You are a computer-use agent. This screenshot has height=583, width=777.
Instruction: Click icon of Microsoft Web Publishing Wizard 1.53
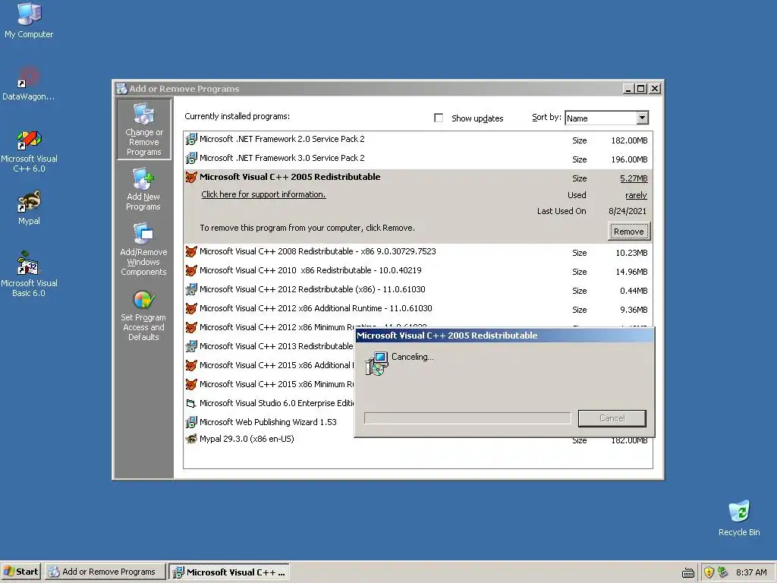point(191,422)
